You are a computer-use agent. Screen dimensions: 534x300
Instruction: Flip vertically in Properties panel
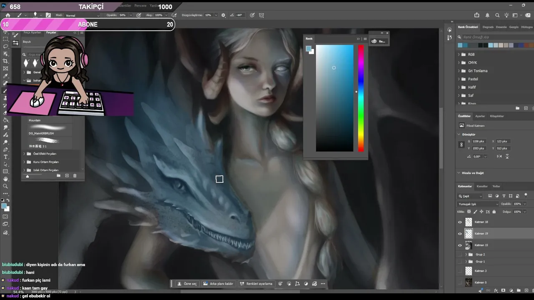click(x=507, y=156)
